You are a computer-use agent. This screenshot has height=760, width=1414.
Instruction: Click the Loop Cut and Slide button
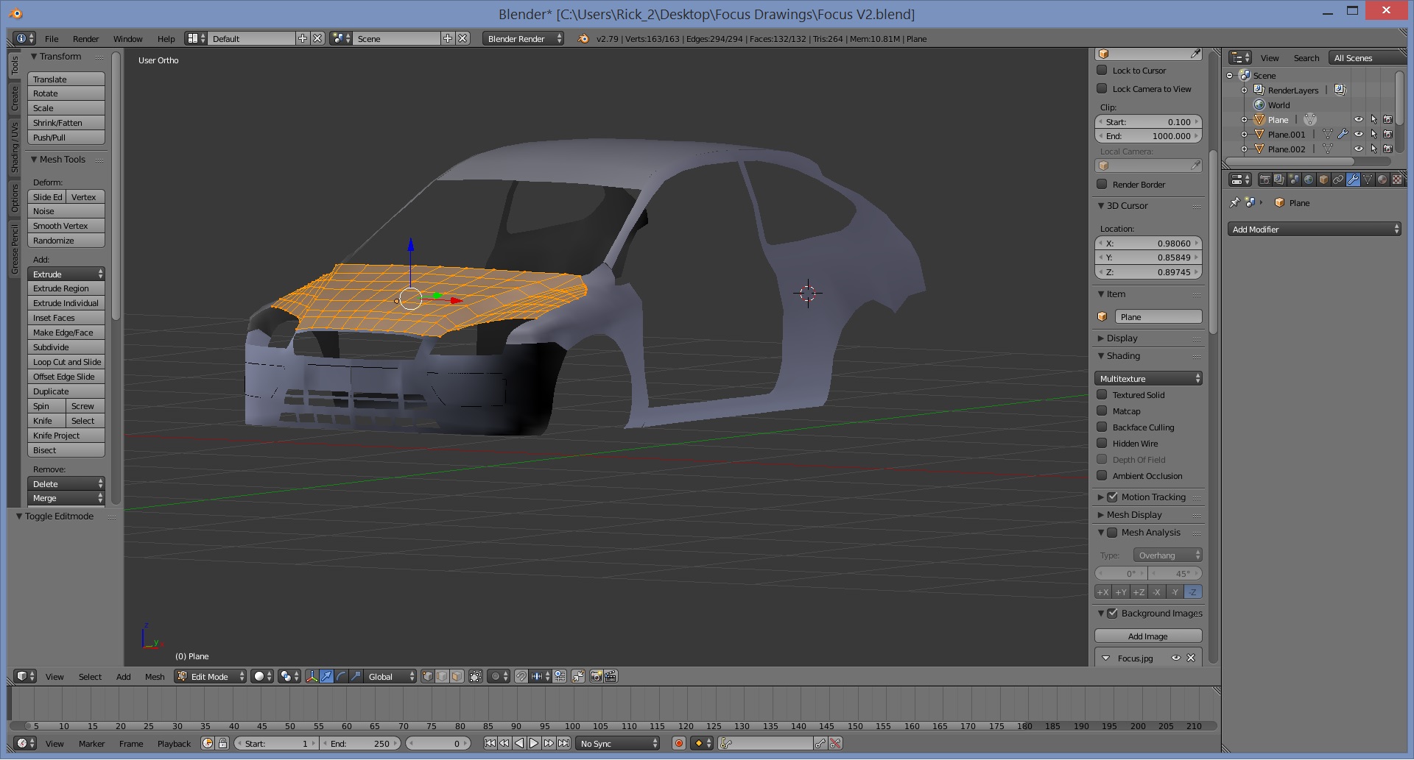pos(66,362)
